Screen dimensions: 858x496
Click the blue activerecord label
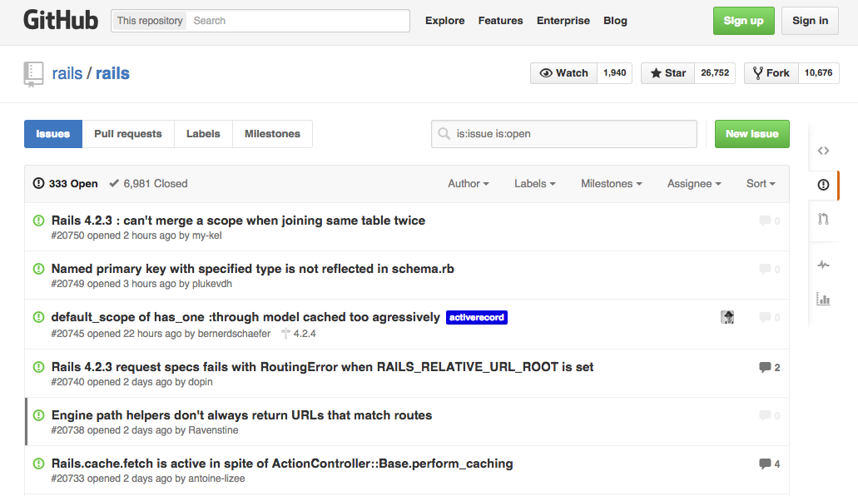click(477, 317)
